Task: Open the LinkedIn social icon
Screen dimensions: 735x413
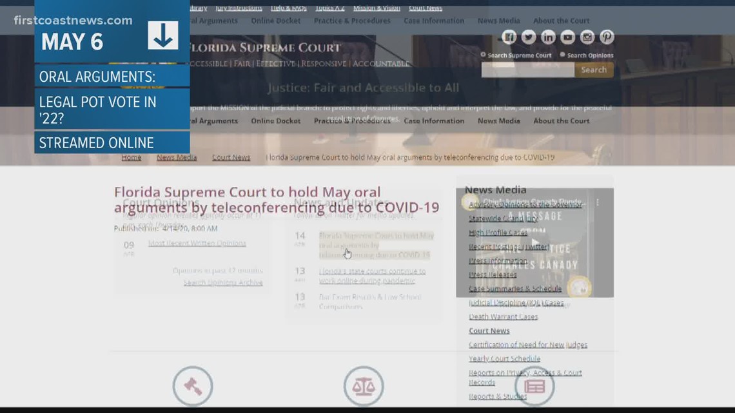Action: pos(548,37)
